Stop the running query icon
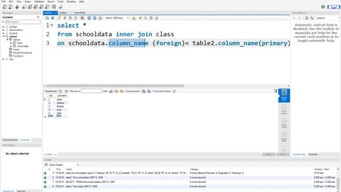This screenshot has width=341, height=192. 76,18
